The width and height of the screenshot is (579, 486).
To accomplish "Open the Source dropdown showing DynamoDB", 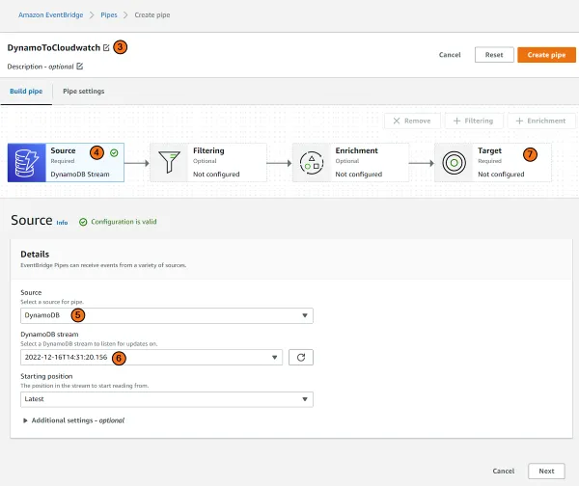I will tap(166, 314).
